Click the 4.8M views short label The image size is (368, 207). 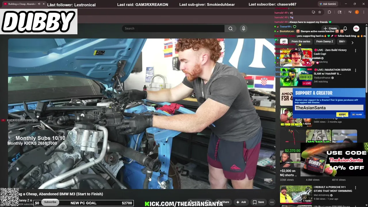313,180
